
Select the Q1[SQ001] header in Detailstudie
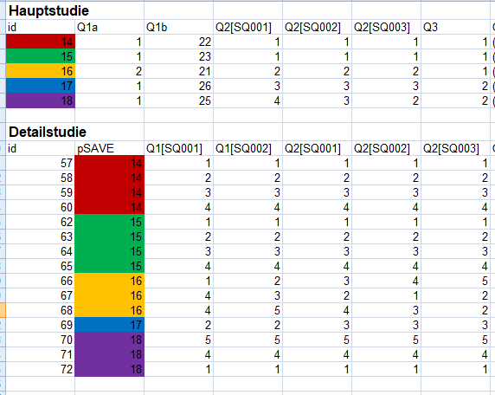pyautogui.click(x=178, y=148)
